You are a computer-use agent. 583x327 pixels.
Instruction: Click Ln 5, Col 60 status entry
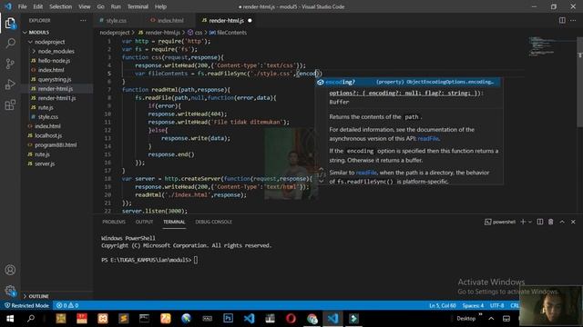coord(443,305)
